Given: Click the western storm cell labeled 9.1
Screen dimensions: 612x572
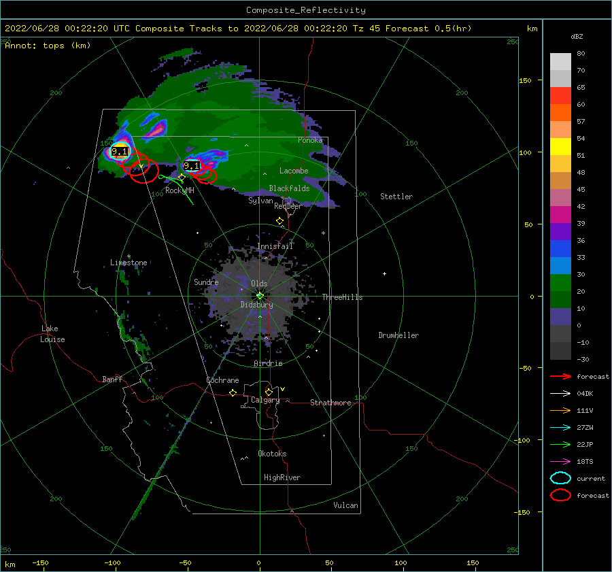Looking at the screenshot, I should 119,152.
